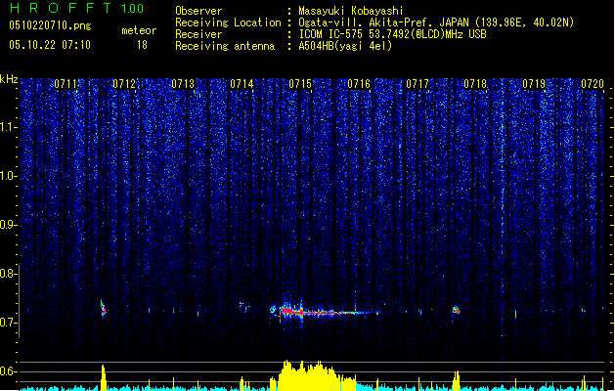Click the Receiving Location value text
Image resolution: width=615 pixels, height=391 pixels.
coord(436,22)
